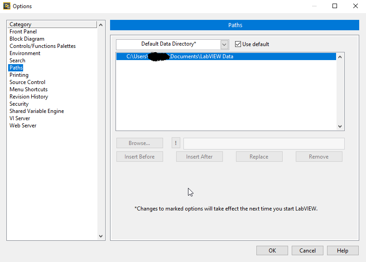Image resolution: width=366 pixels, height=262 pixels.
Task: Open the VI Server category
Action: click(x=19, y=118)
